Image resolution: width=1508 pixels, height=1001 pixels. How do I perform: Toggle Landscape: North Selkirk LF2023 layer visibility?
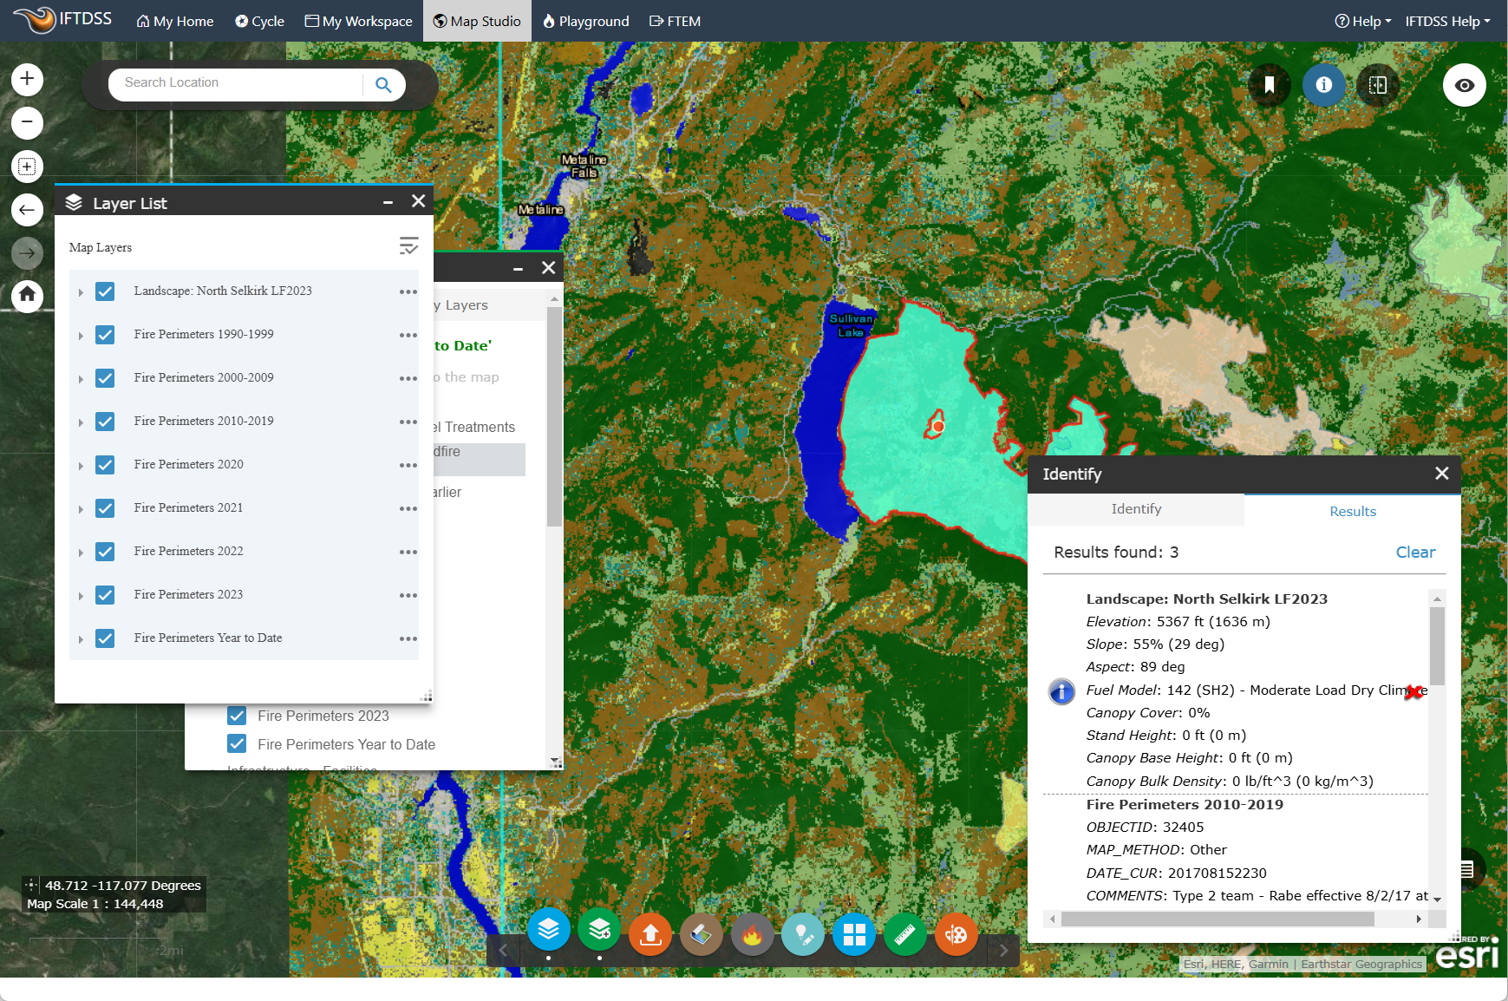tap(105, 291)
